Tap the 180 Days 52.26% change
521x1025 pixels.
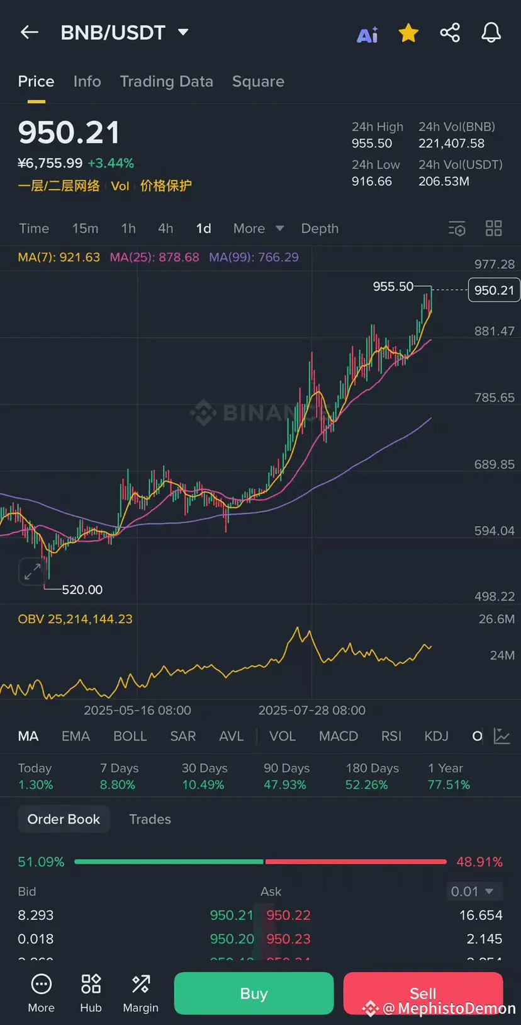372,776
